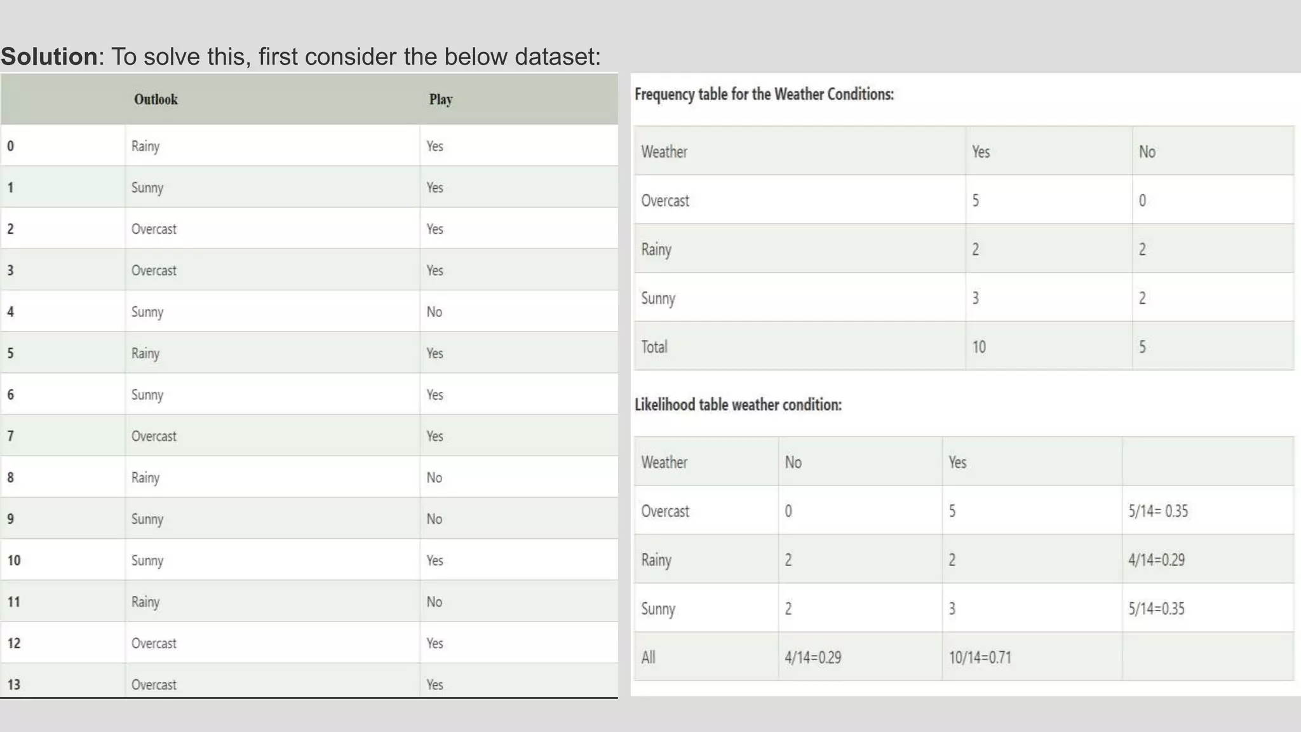Click 'No' header in frequency table

coord(1147,152)
